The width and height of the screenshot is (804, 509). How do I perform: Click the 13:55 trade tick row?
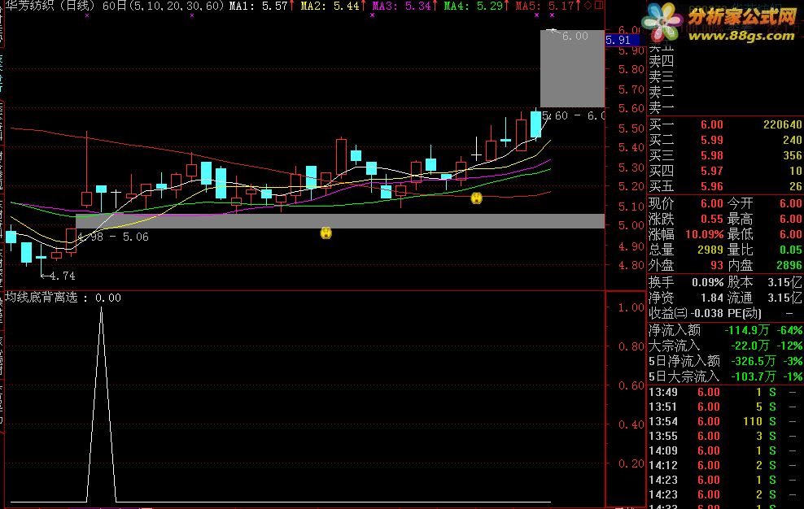(x=724, y=436)
